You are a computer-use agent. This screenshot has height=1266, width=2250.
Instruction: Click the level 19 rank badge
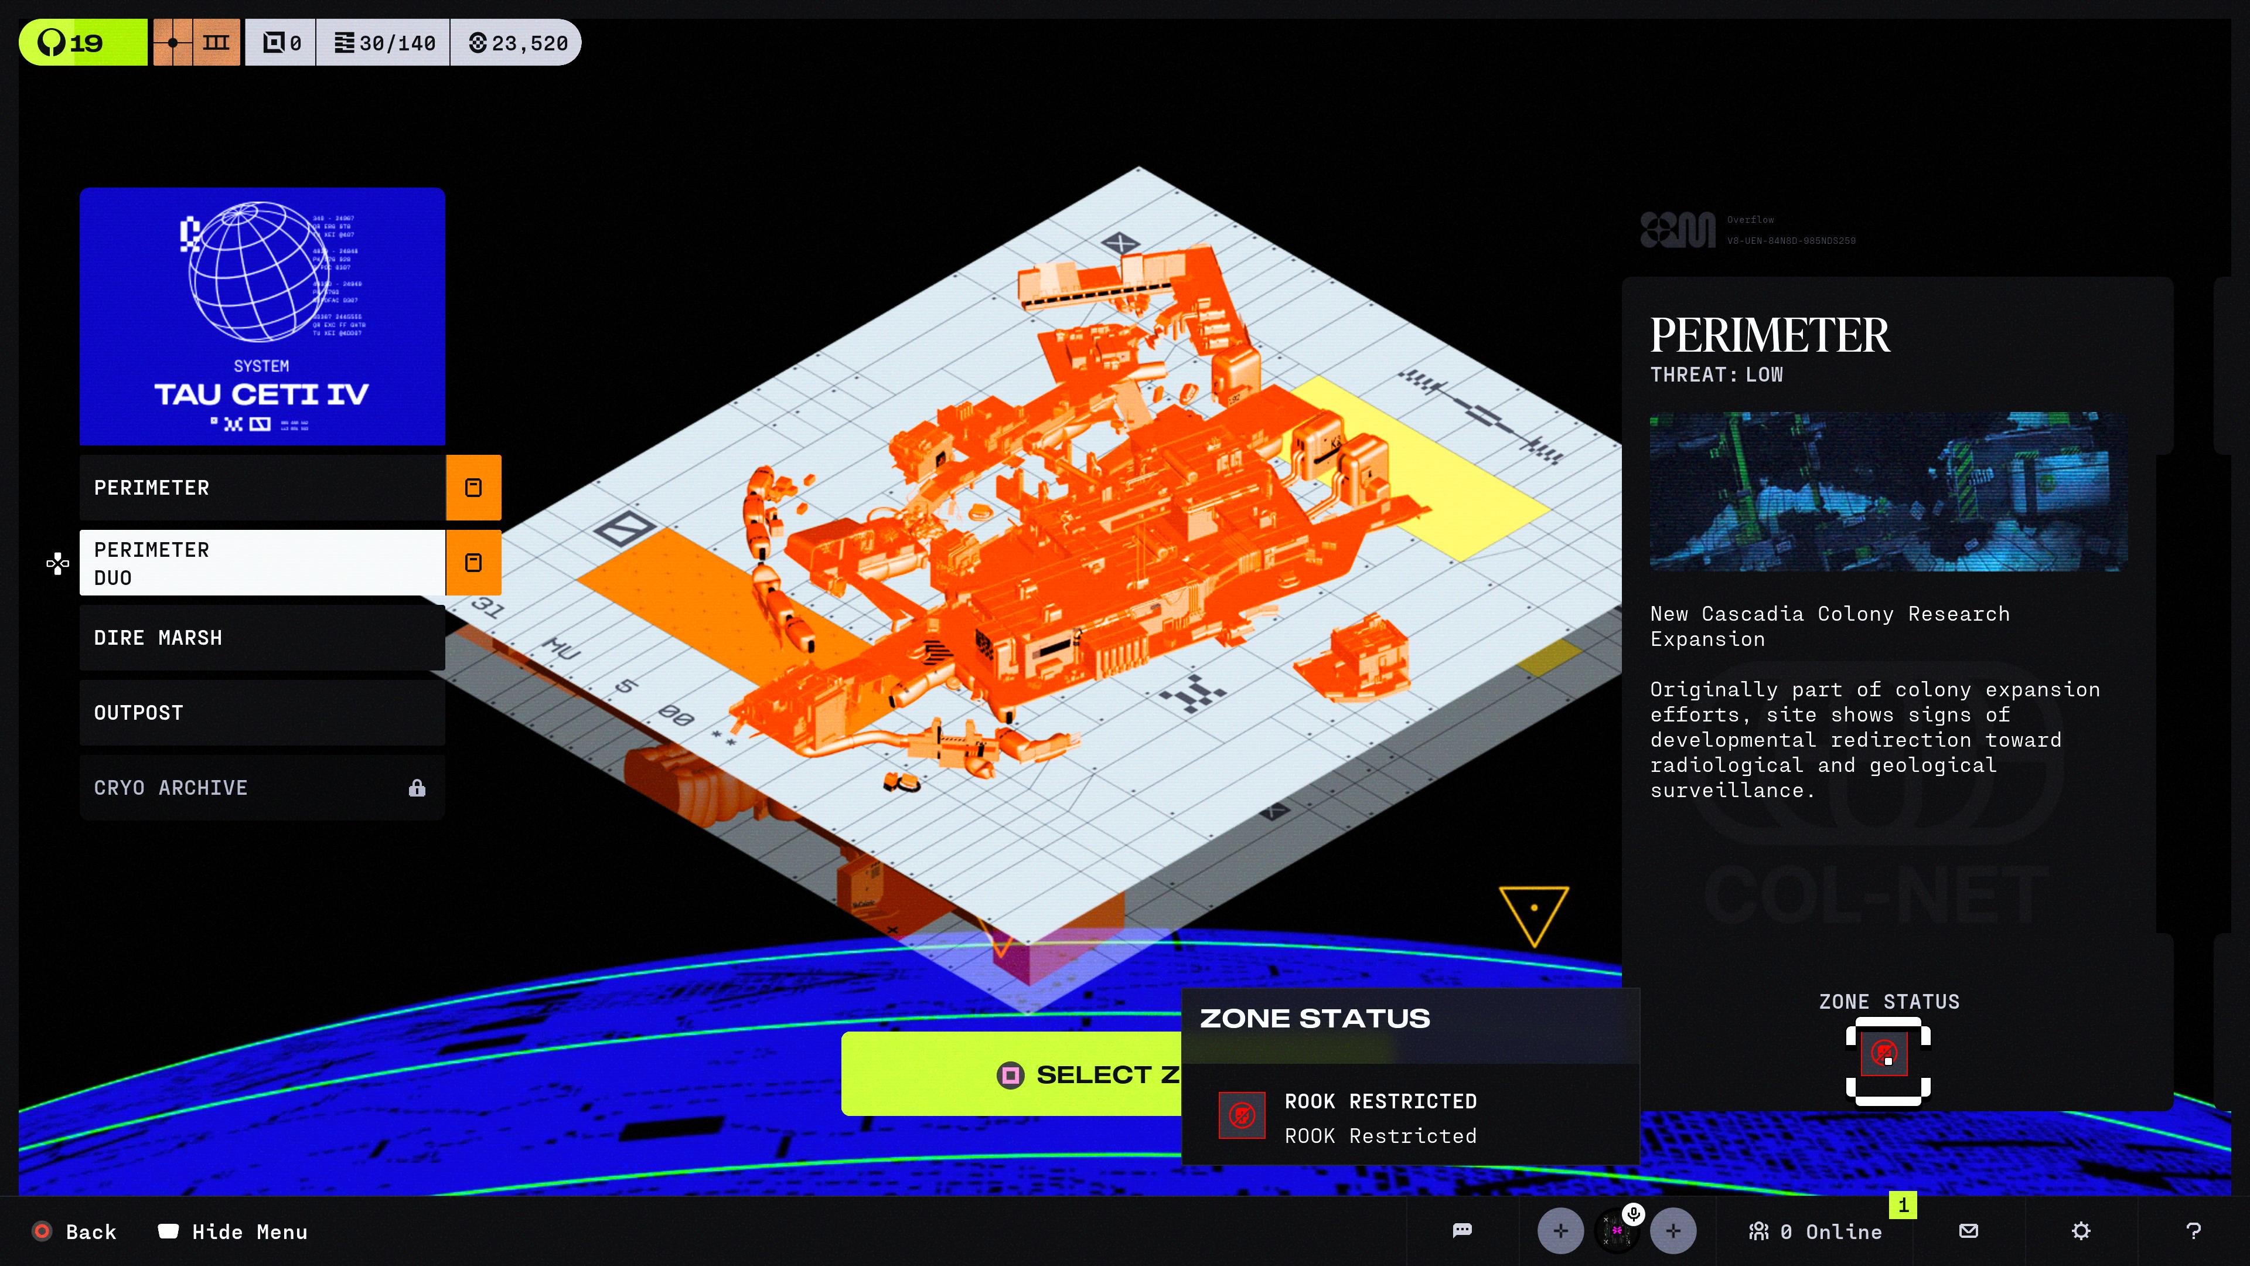(x=83, y=43)
